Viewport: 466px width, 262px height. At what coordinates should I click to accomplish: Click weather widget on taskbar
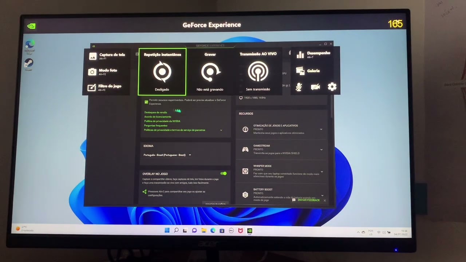click(25, 229)
